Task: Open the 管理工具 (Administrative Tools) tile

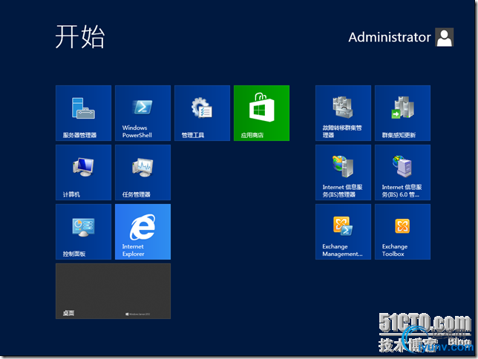Action: coord(202,113)
